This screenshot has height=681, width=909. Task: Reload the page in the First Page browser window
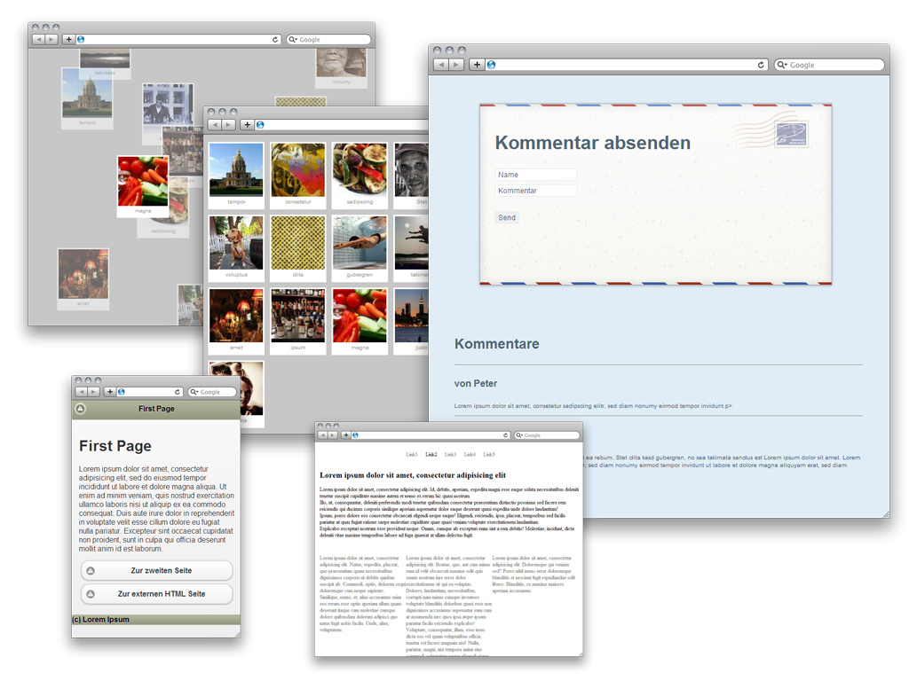[178, 392]
